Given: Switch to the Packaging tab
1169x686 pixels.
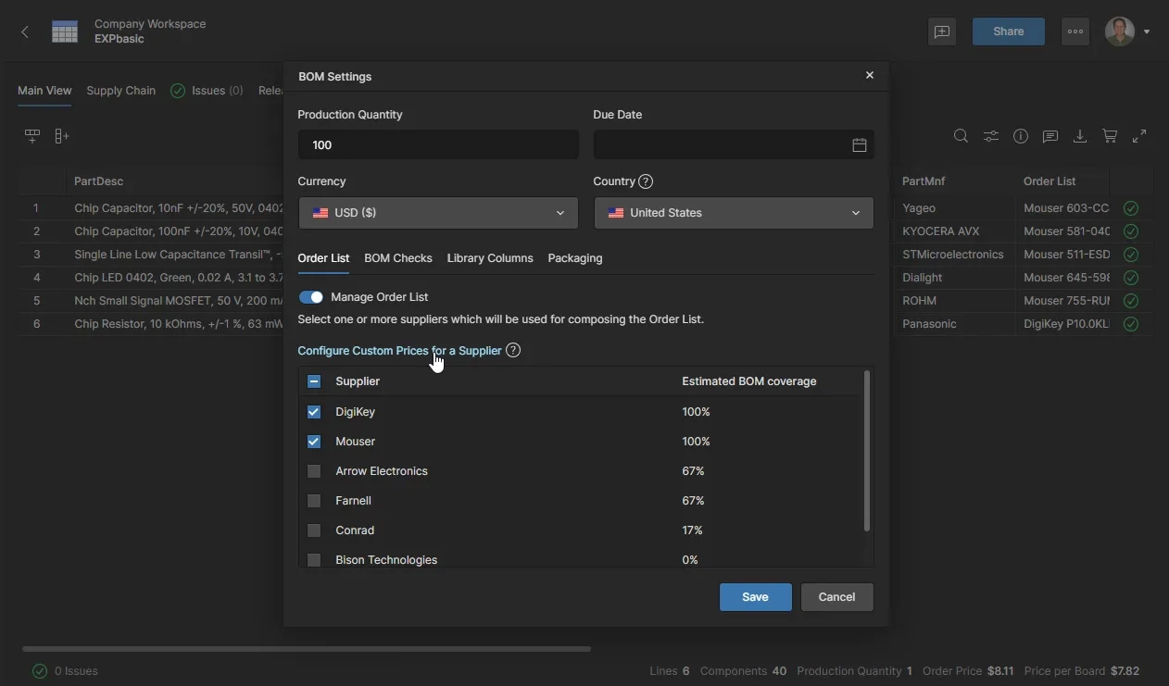Looking at the screenshot, I should pyautogui.click(x=574, y=258).
